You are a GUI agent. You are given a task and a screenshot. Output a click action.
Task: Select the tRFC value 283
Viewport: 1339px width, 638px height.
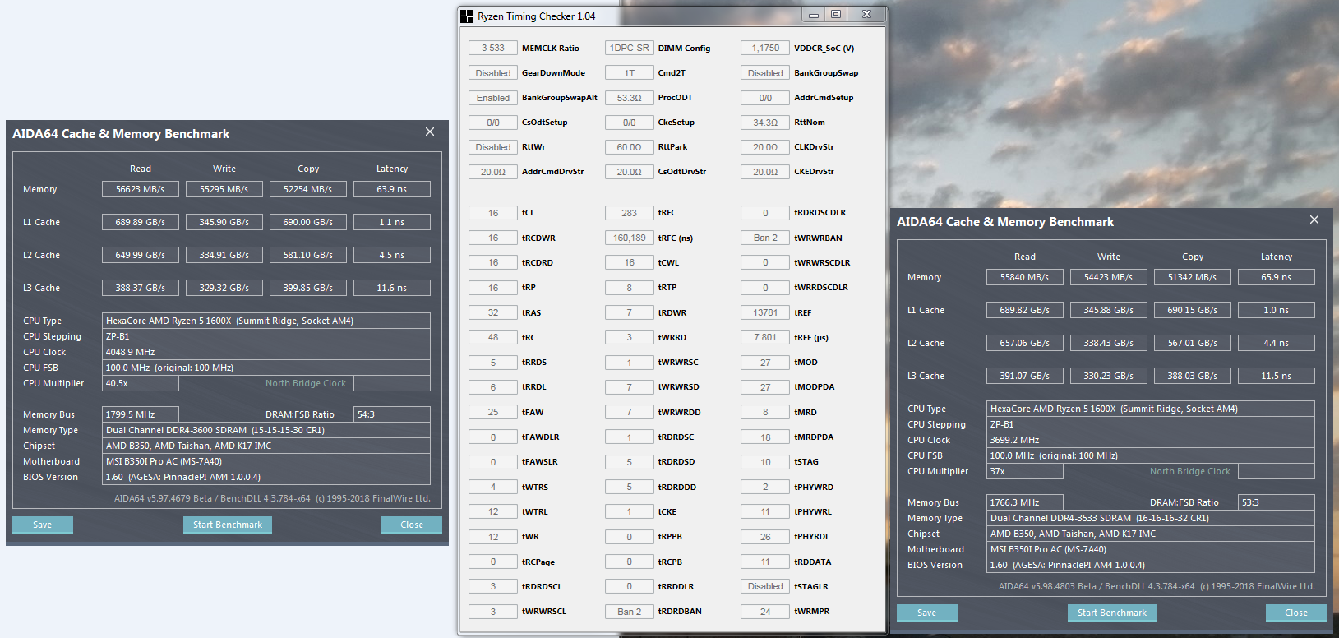click(630, 212)
